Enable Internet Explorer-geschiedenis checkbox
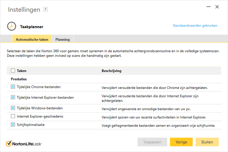The image size is (228, 152). pyautogui.click(x=13, y=116)
